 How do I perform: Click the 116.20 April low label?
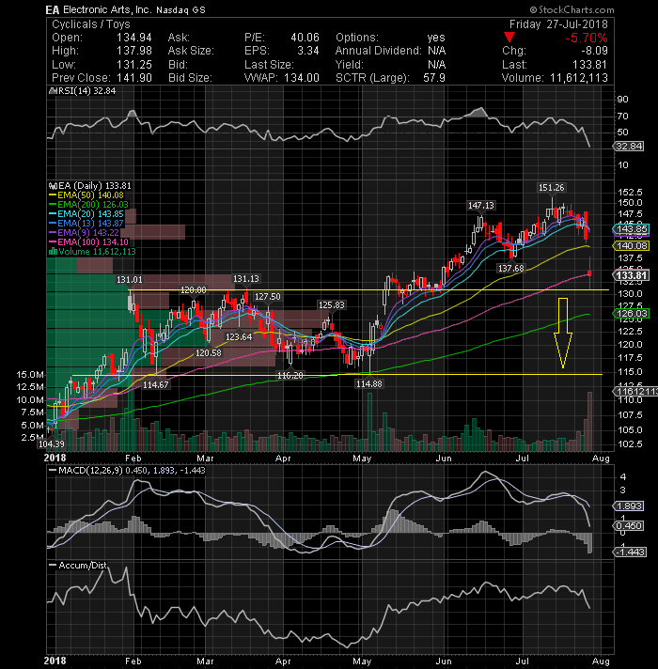point(290,376)
